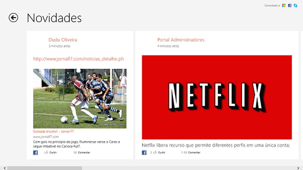This screenshot has height=170, width=303.
Task: Click the '4 minutos atrás' timestamp
Action: (168, 46)
